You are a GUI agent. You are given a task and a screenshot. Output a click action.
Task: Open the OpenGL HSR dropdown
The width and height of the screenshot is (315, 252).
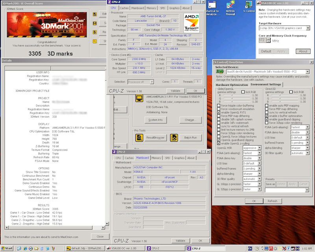click(x=259, y=148)
